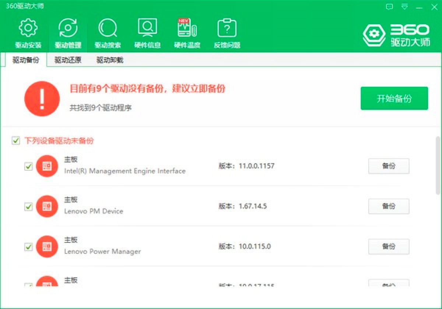
Task: Uncheck the Lenovo PM Device checkbox
Action: (28, 207)
